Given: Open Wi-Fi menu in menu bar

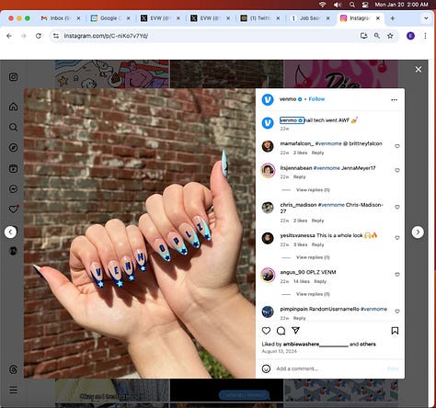Looking at the screenshot, I should coord(322,5).
